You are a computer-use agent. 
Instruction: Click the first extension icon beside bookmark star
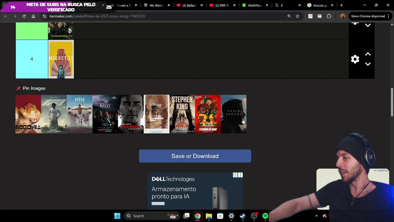pos(310,16)
